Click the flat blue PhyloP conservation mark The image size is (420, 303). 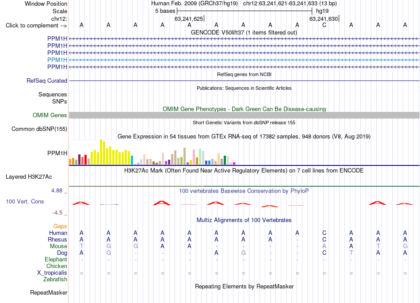(109, 205)
